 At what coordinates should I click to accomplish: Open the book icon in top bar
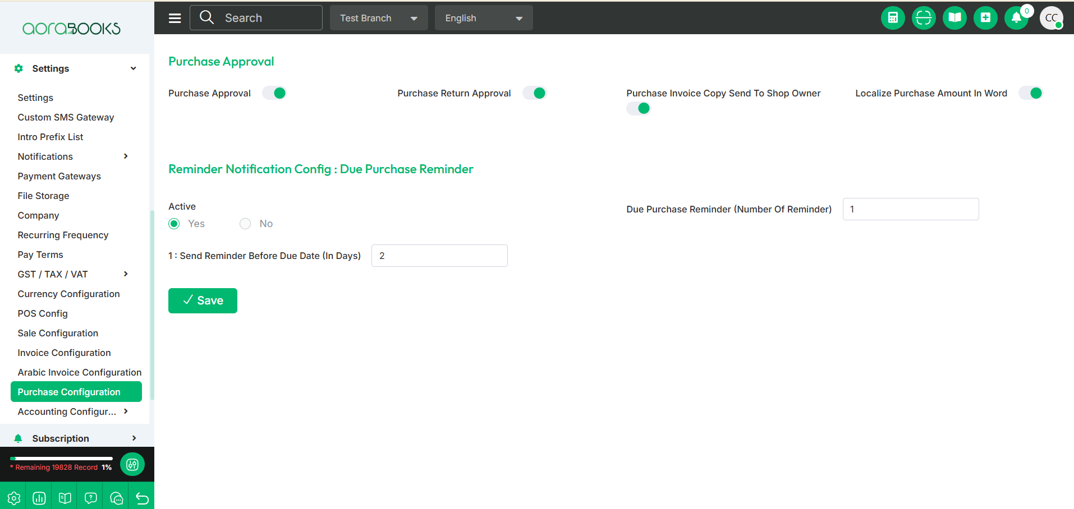954,18
